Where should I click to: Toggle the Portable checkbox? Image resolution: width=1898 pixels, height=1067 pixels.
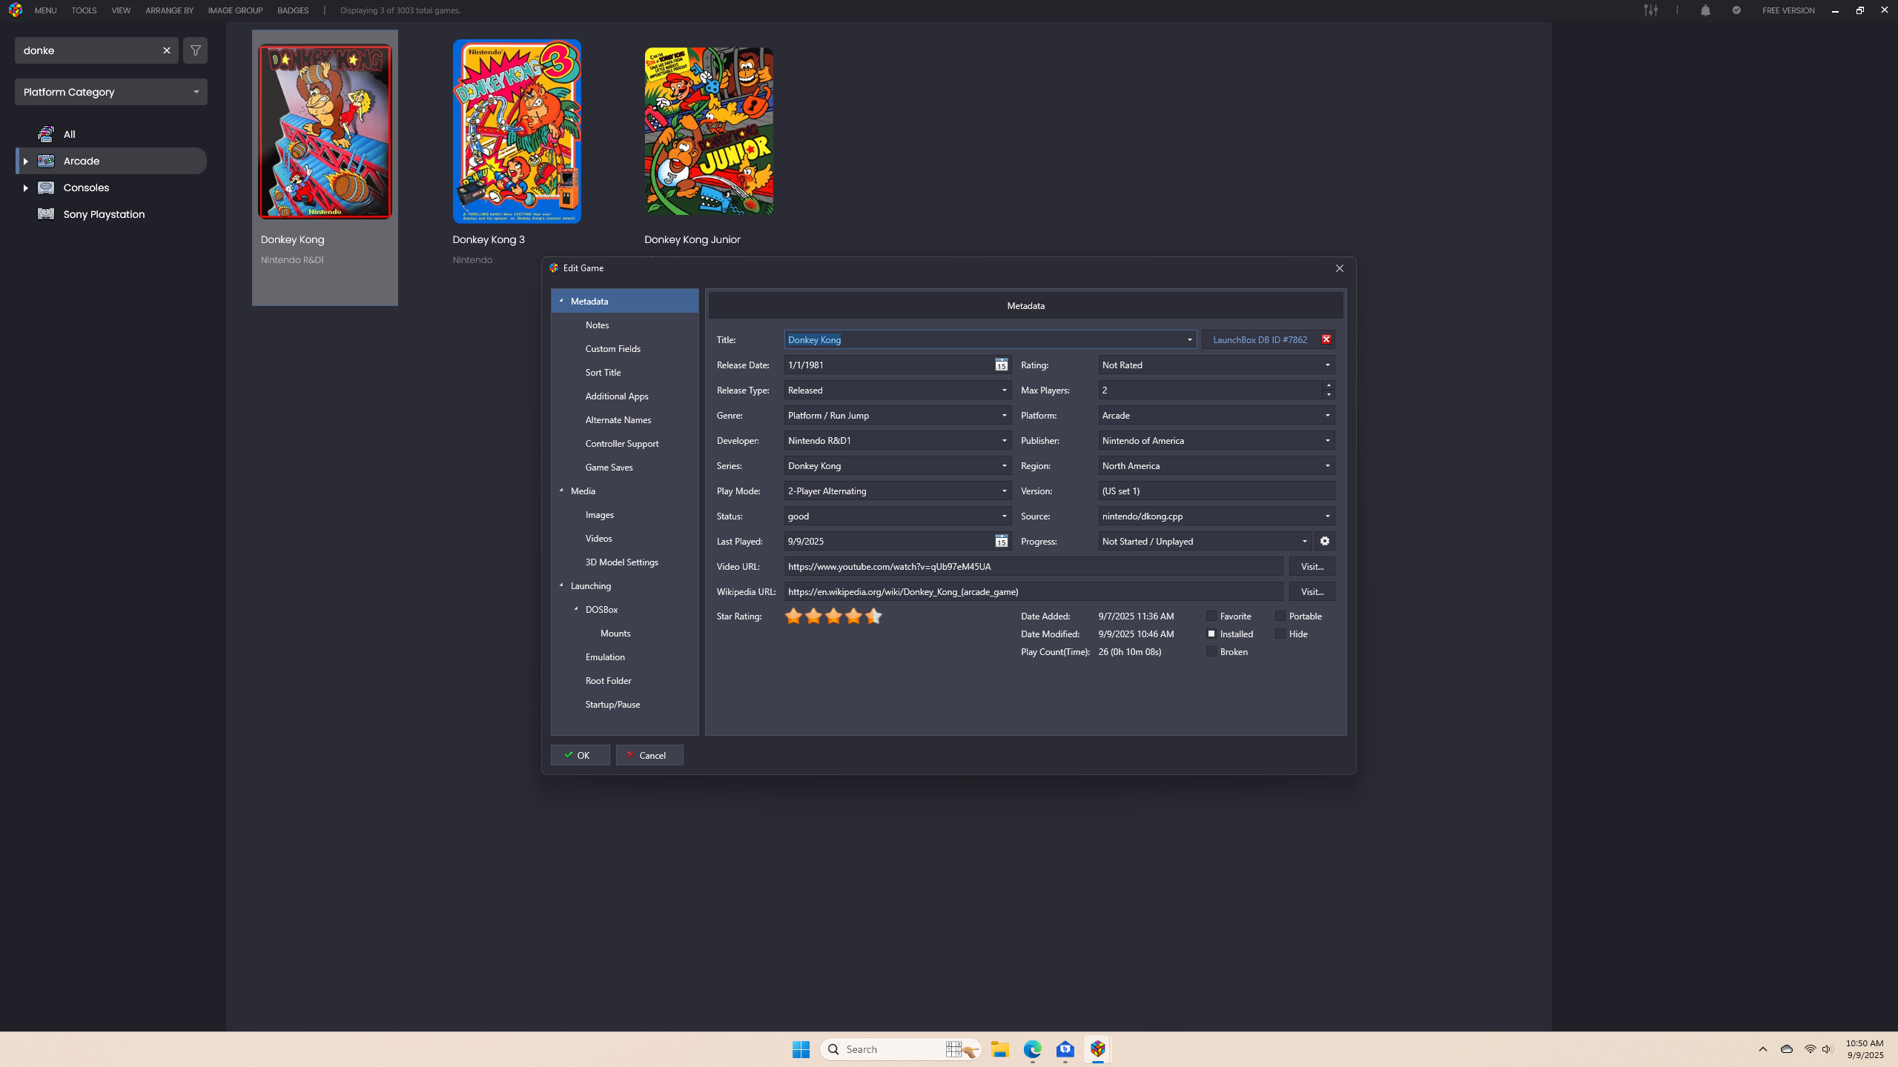coord(1280,616)
